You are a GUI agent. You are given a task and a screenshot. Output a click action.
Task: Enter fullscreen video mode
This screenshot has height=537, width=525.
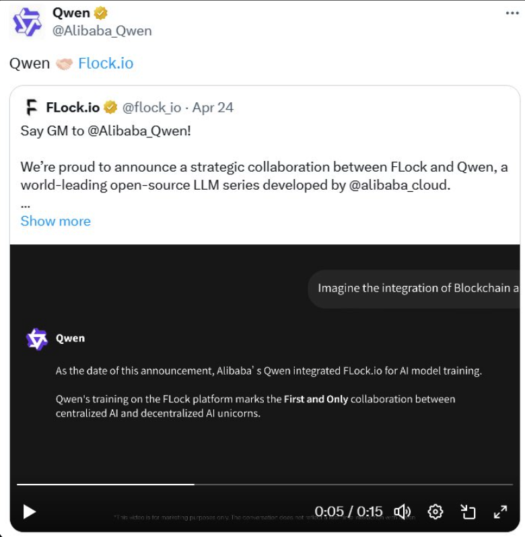(x=500, y=512)
